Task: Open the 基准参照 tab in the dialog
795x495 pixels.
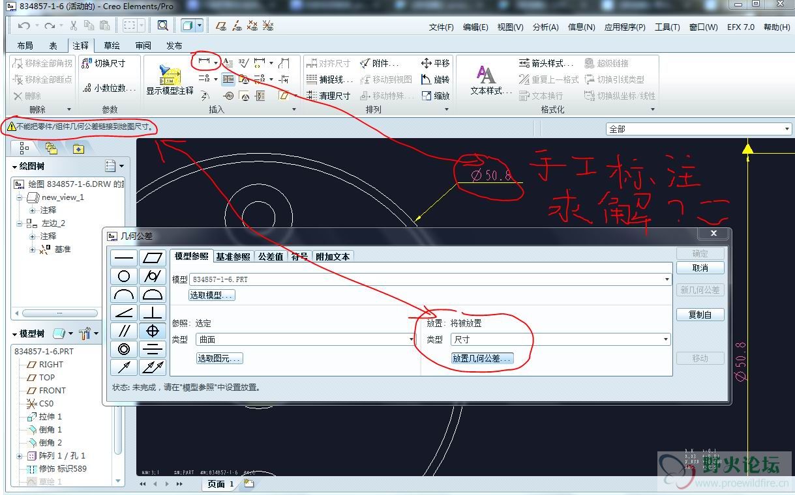Action: (233, 257)
